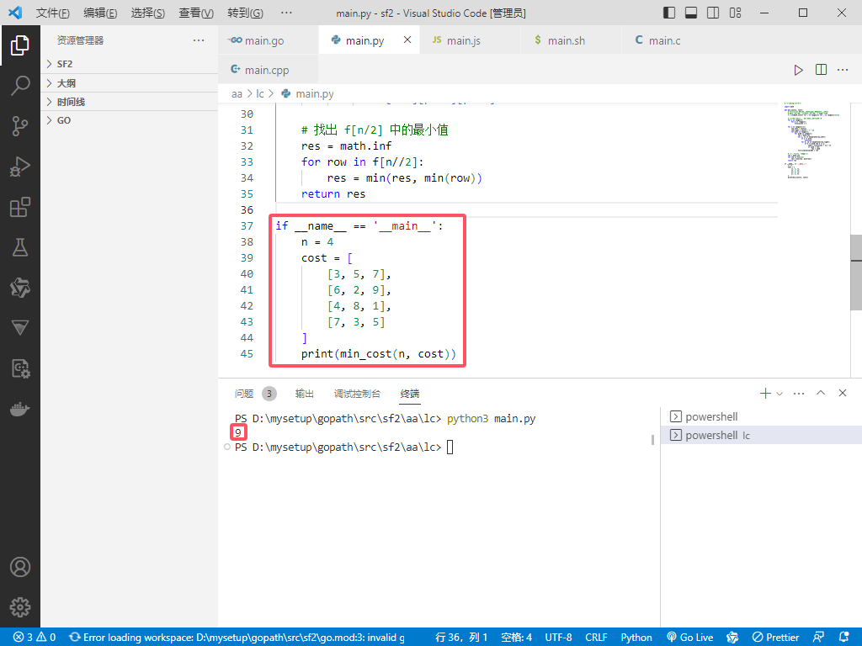Viewport: 862px width, 646px height.
Task: Open editor more actions ellipsis
Action: tap(843, 70)
